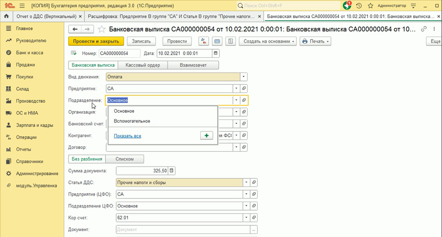The height and width of the screenshot is (237, 442).
Task: Click the back navigation arrow
Action: 75,29
